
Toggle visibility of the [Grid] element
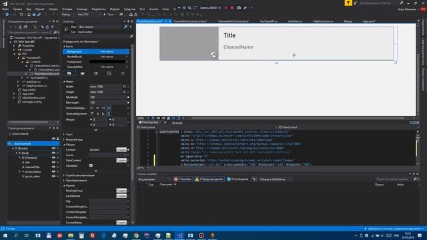coord(53,153)
